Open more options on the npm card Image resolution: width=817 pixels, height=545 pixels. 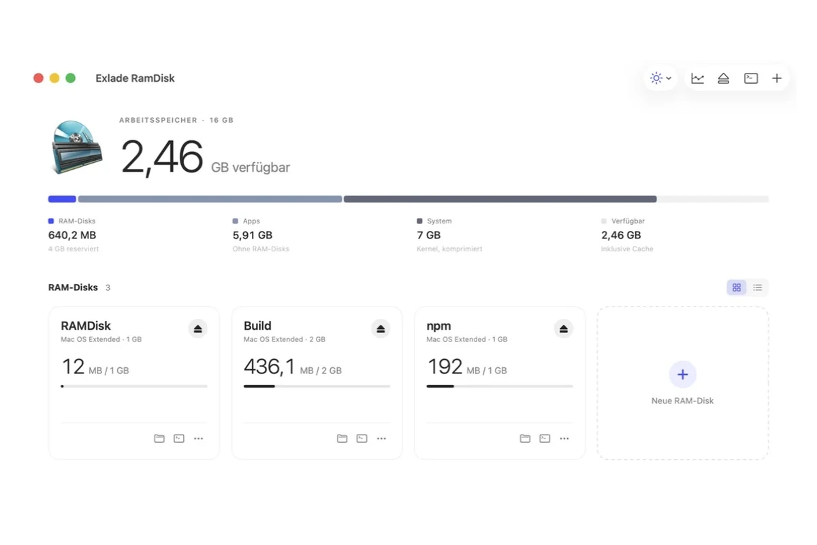tap(564, 439)
